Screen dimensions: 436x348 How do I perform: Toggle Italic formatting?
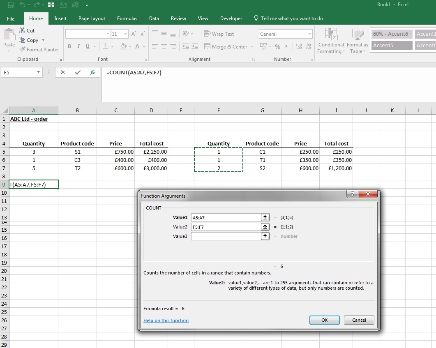coord(78,46)
